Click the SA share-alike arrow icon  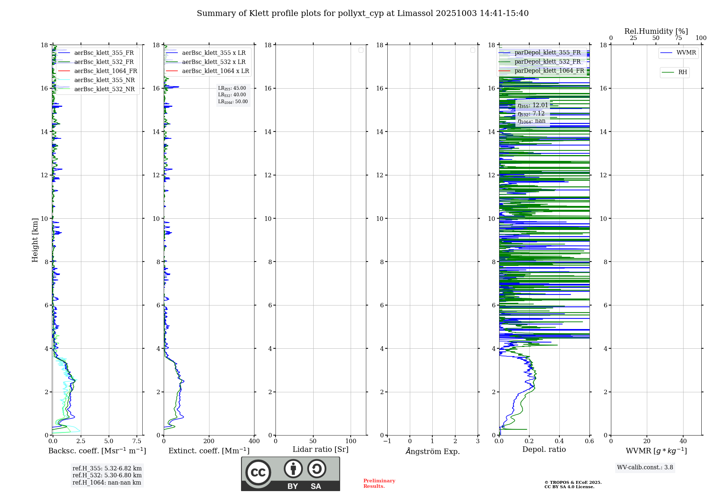click(x=317, y=469)
